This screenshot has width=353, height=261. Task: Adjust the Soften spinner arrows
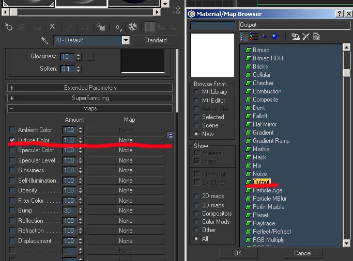(x=78, y=69)
